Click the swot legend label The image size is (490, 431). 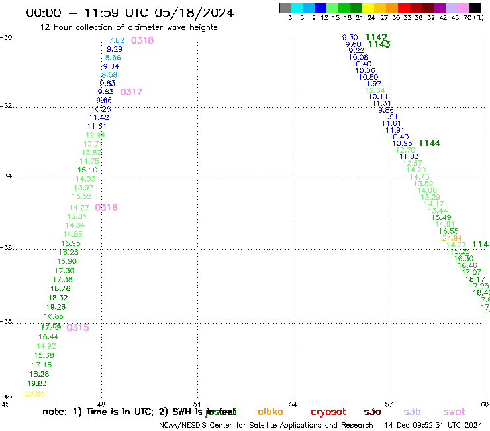tap(454, 412)
